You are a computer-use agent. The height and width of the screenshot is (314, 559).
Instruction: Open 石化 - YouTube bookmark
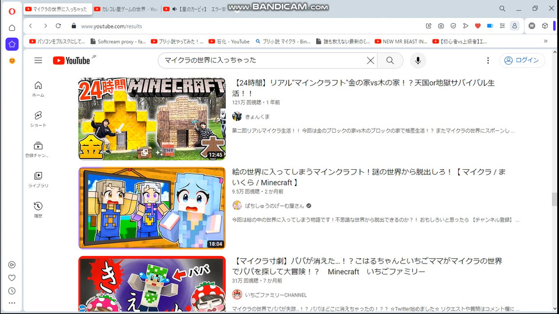click(x=229, y=42)
